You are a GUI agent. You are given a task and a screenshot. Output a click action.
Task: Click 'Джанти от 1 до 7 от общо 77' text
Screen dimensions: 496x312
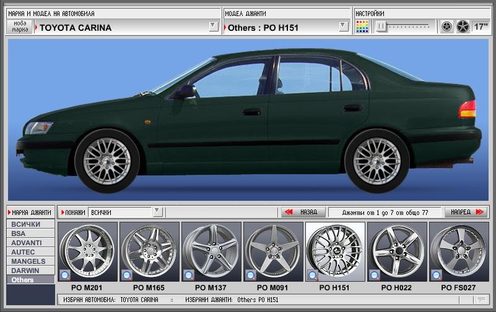[x=385, y=213]
